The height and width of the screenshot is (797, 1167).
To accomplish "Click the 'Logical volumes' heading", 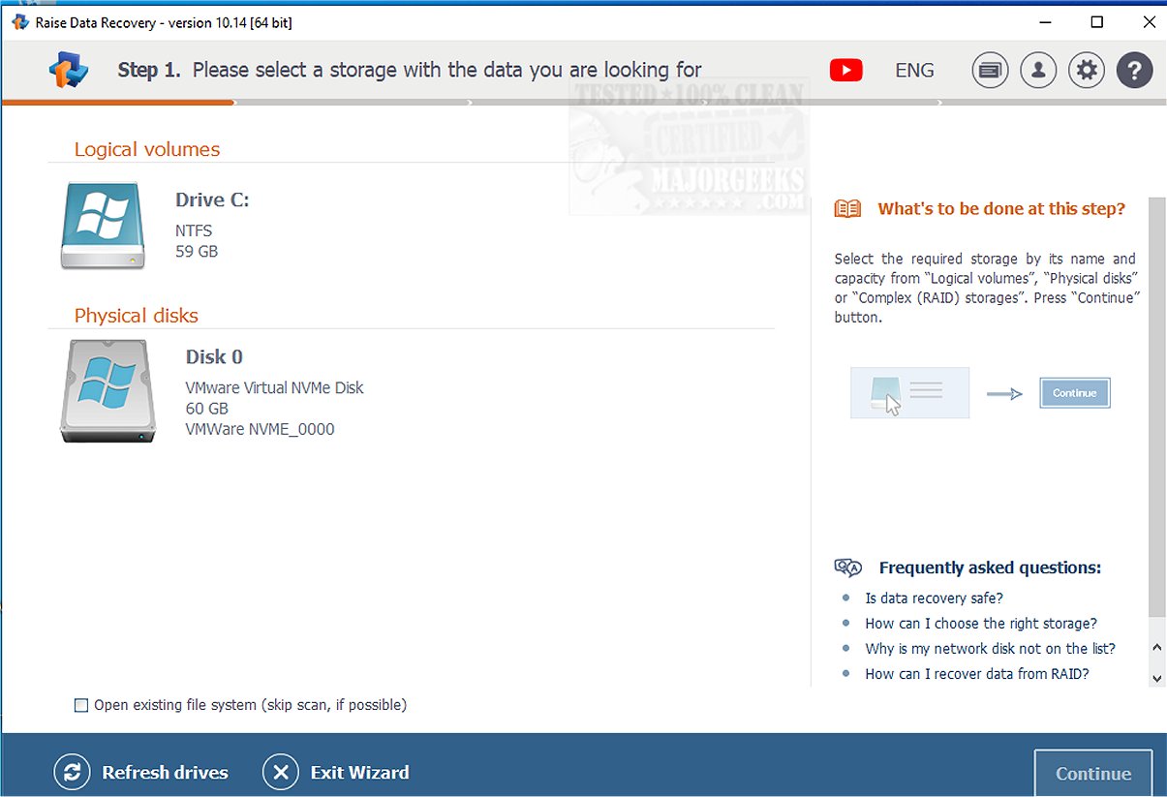I will [147, 149].
